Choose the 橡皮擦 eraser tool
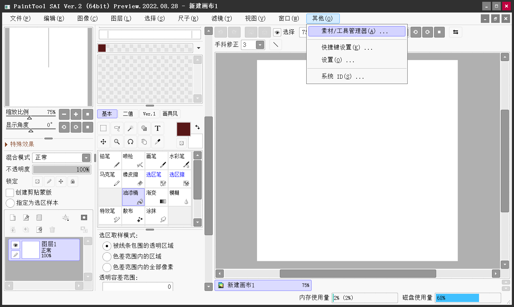 (x=133, y=179)
